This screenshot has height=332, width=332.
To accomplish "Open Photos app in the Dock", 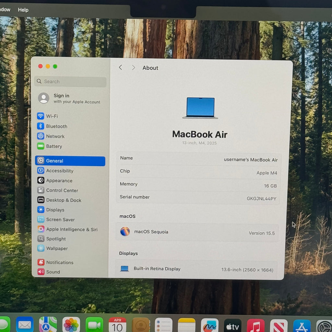I will tap(71, 325).
